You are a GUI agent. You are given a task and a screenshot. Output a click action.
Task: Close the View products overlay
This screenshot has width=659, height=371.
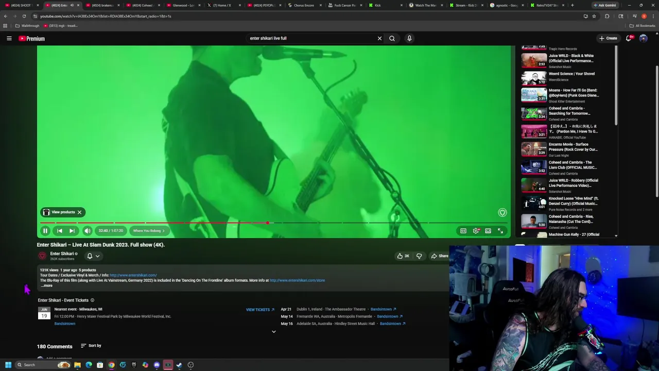[79, 212]
